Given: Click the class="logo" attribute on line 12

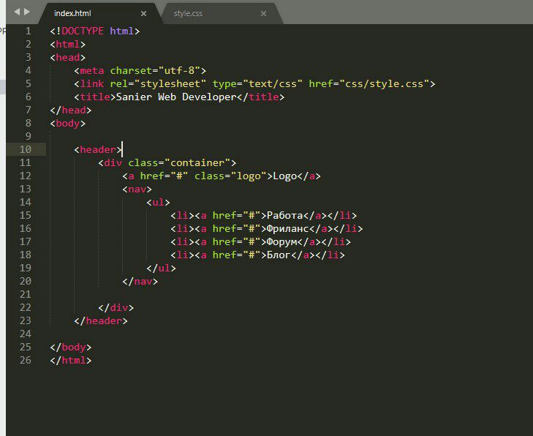Looking at the screenshot, I should (x=230, y=176).
